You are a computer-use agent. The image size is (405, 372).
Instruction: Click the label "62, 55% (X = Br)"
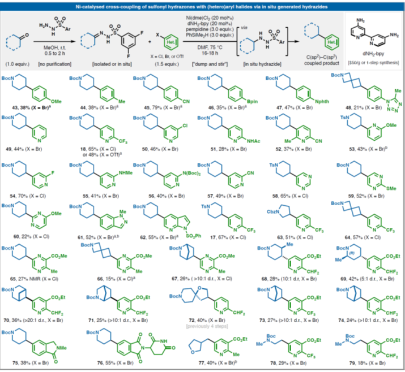pos(159,237)
